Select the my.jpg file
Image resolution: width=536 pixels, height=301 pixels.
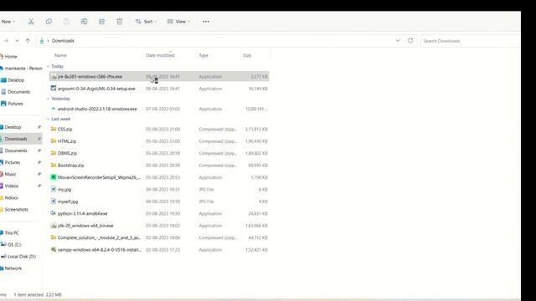pyautogui.click(x=159, y=190)
